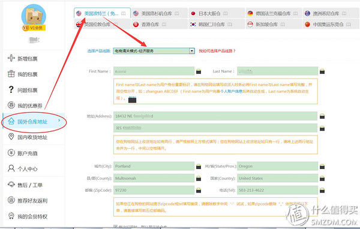360x229 pixels.
Task: Copy the first address line
Action: (x=322, y=116)
